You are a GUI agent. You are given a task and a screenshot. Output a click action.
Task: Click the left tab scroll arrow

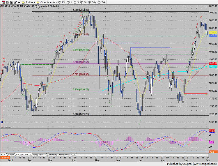tap(2, 155)
